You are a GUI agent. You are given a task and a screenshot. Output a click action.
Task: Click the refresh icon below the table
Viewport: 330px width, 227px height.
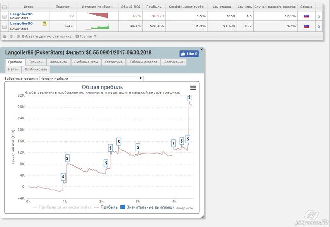[x=12, y=36]
